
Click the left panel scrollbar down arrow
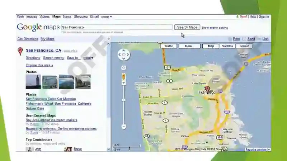pos(108,149)
